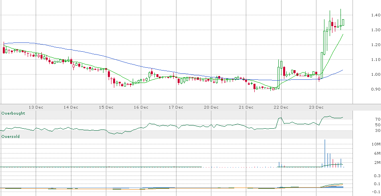Click the 22 Dec date label
This screenshot has height=196, width=381.
click(281, 107)
